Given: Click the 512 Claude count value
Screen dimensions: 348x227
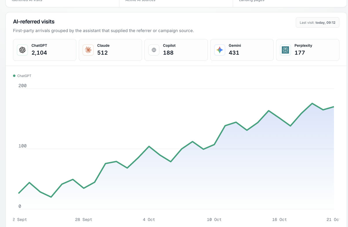Looking at the screenshot, I should [102, 53].
